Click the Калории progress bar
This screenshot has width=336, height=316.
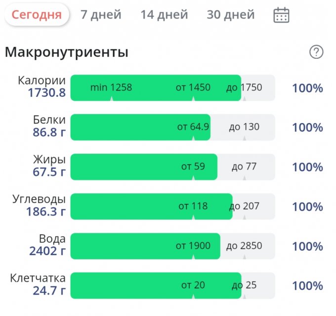click(172, 88)
